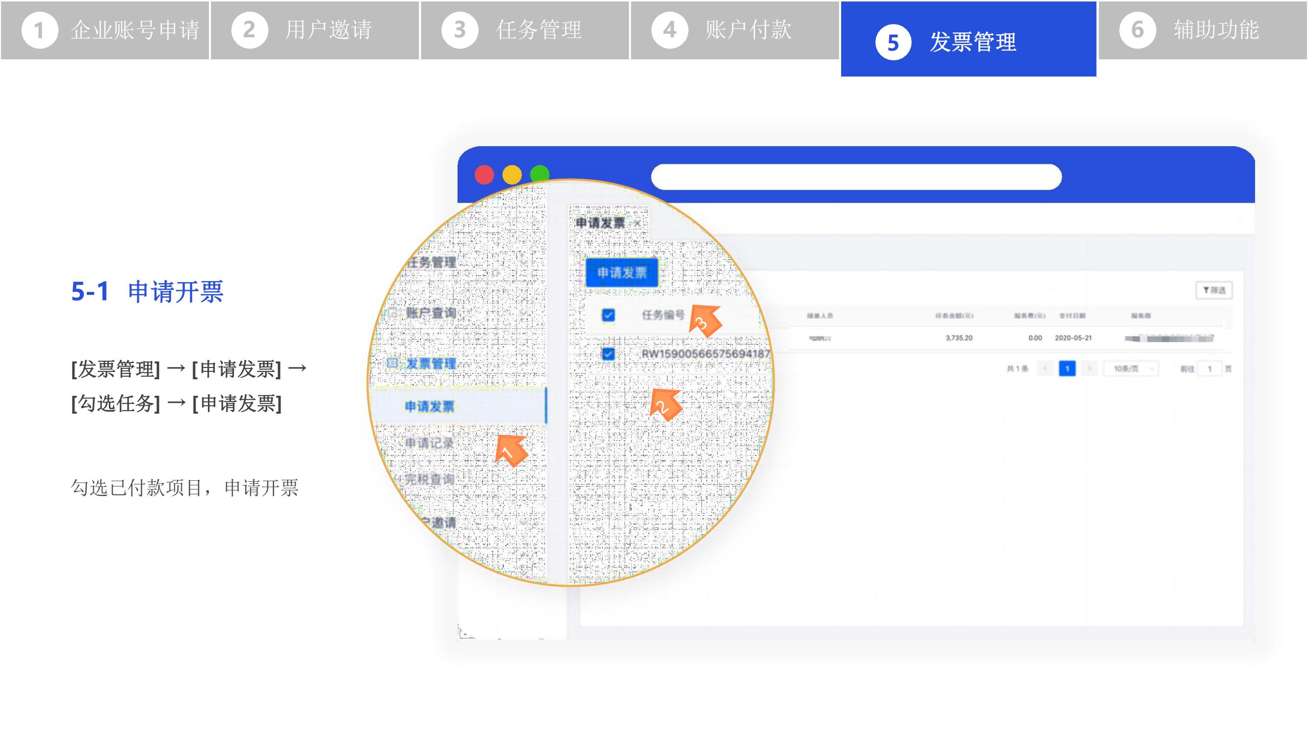The height and width of the screenshot is (736, 1308).
Task: Collapse the 发票管理 sidebar menu
Action: coord(523,364)
